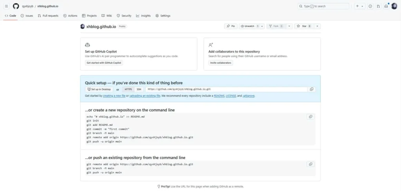The image size is (401, 191).
Task: Open the pull requests icon in header
Action: click(x=378, y=6)
